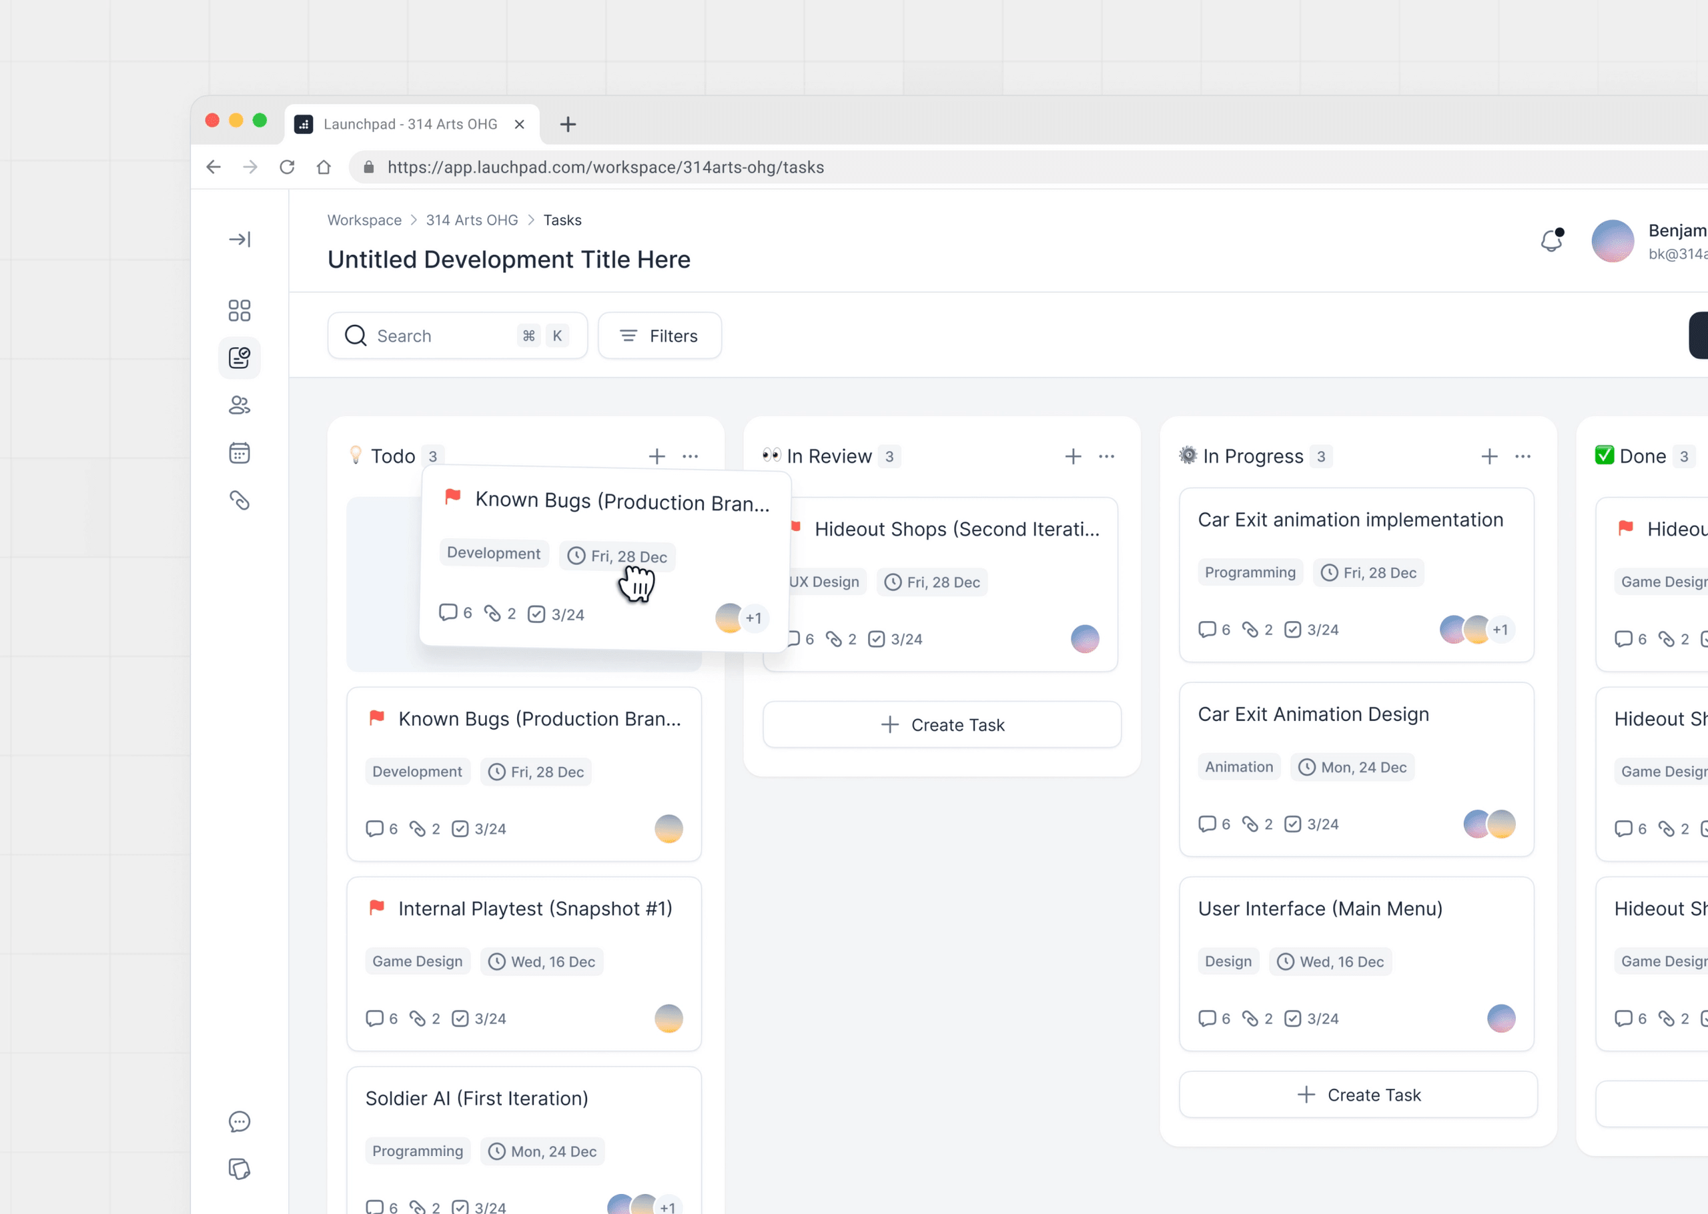Click checklist 3/24 on Internal Playtest card
Viewport: 1708px width, 1214px height.
pos(479,1018)
